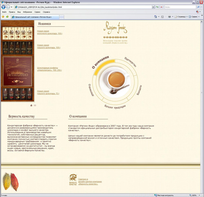Select Каталог продукции in circular menu
204x197 pixels.
[x=115, y=107]
